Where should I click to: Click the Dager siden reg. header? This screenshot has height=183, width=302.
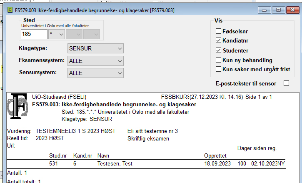click(257, 148)
